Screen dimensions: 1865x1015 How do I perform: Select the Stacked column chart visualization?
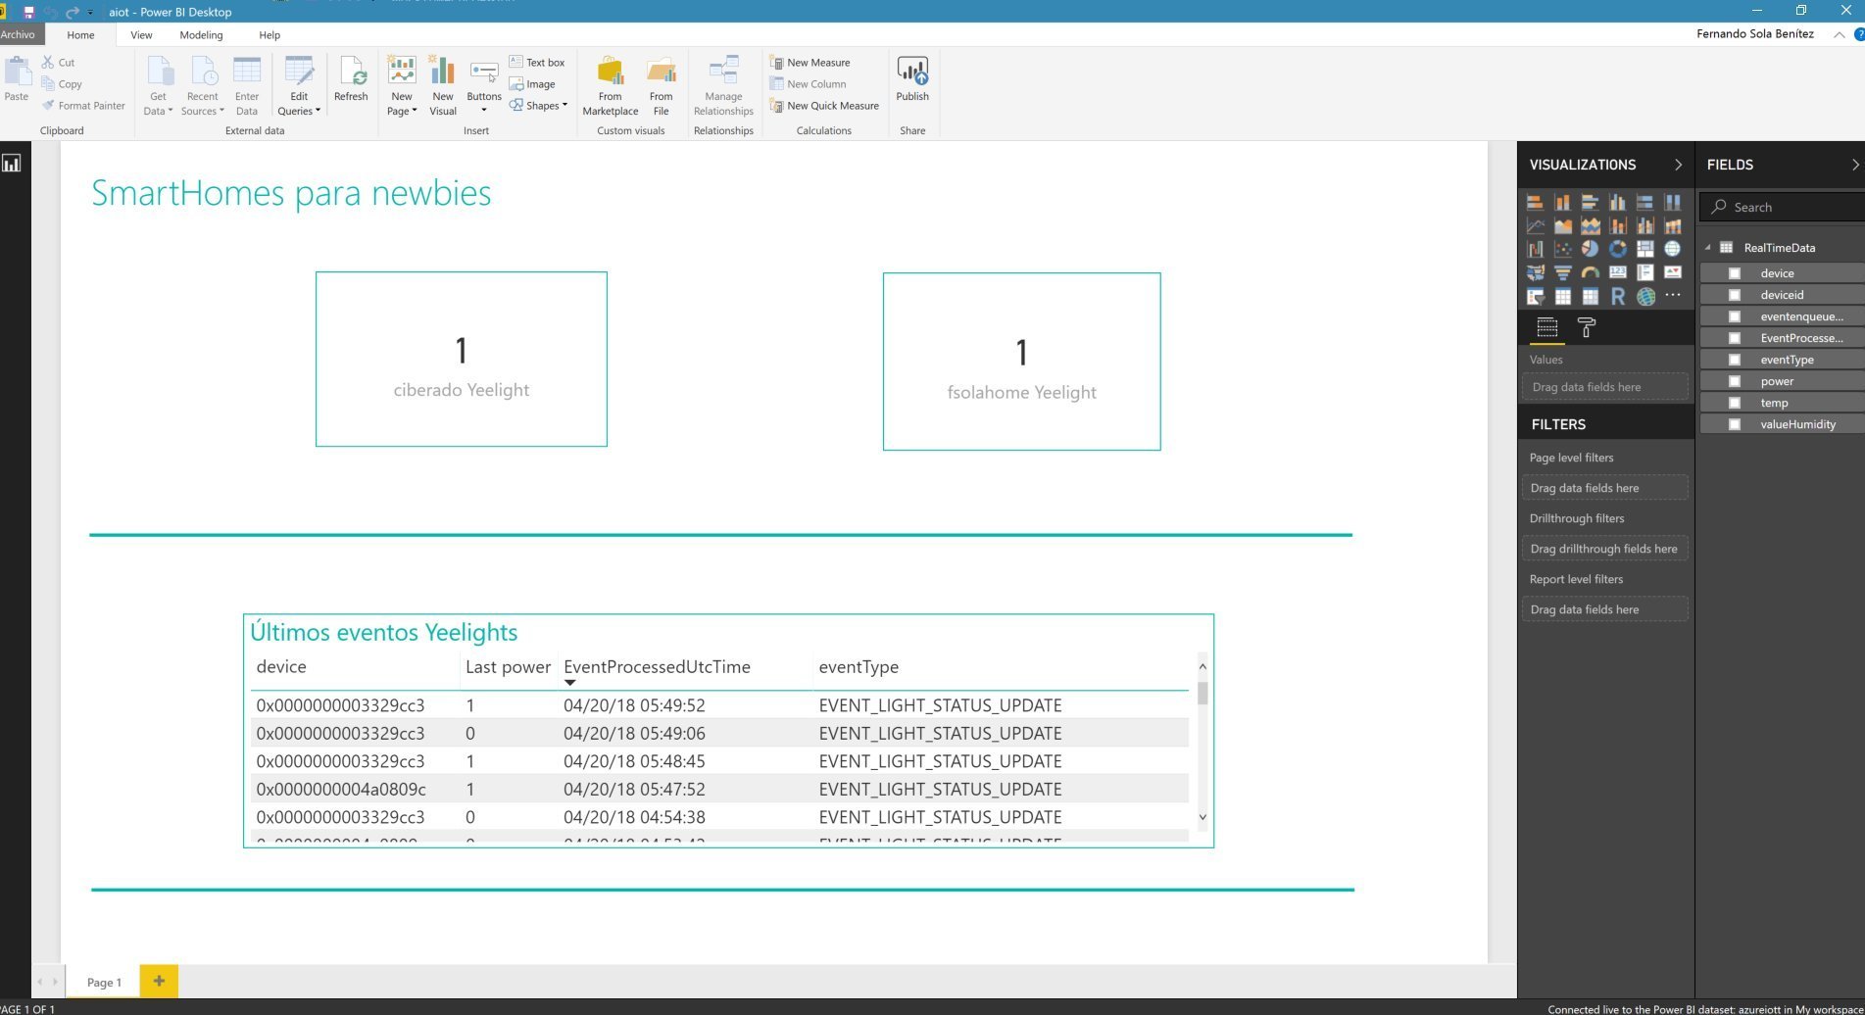click(1562, 203)
